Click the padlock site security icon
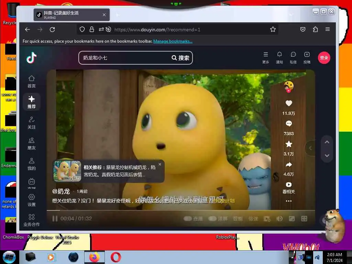This screenshot has height=264, width=352. (x=91, y=30)
